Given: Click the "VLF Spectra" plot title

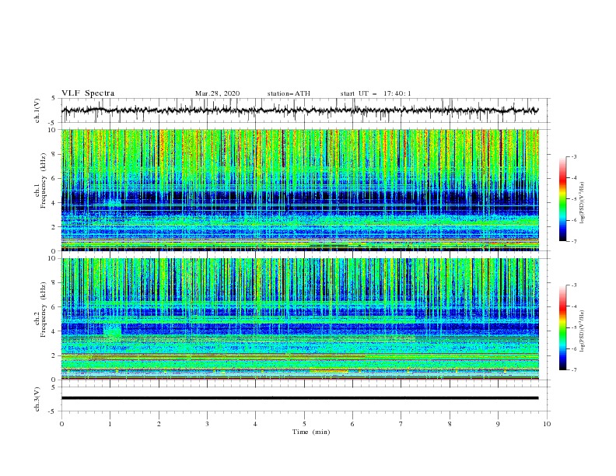Looking at the screenshot, I should 88,93.
